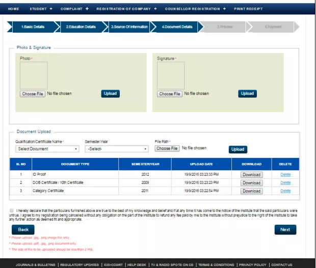
Task: Download the ID Proof document
Action: point(251,175)
